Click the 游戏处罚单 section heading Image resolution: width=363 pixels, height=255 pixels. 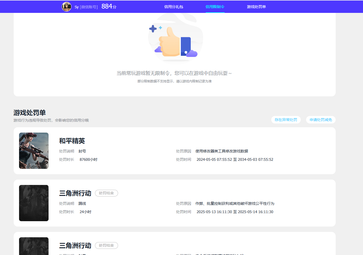[30, 112]
